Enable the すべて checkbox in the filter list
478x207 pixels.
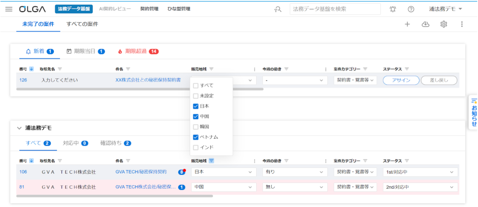point(196,85)
